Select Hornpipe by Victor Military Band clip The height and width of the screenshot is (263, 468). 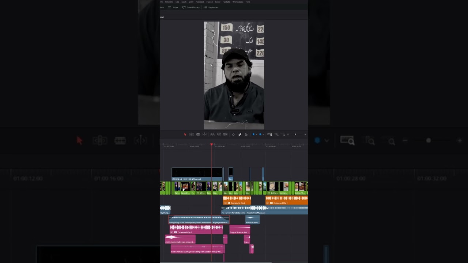199,220
